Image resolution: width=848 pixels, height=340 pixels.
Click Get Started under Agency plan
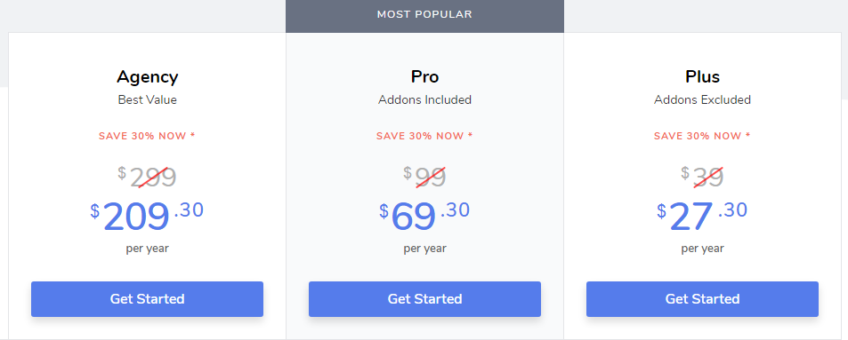(147, 299)
